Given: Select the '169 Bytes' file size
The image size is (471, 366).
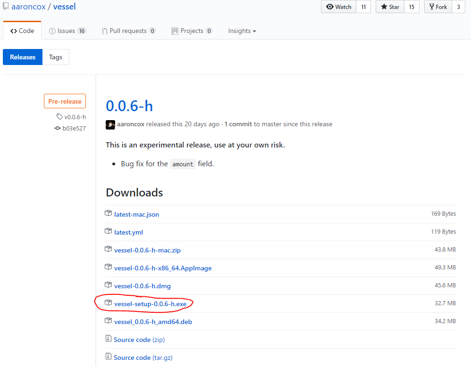Looking at the screenshot, I should coord(443,213).
